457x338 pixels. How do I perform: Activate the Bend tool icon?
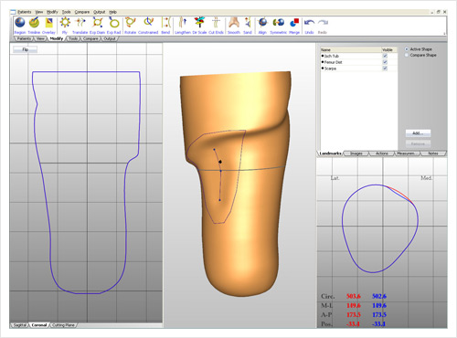pos(165,23)
